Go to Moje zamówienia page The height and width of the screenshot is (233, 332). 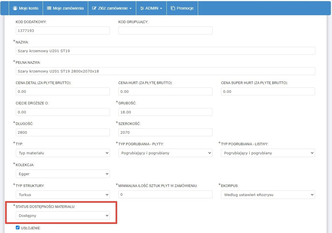(x=68, y=8)
